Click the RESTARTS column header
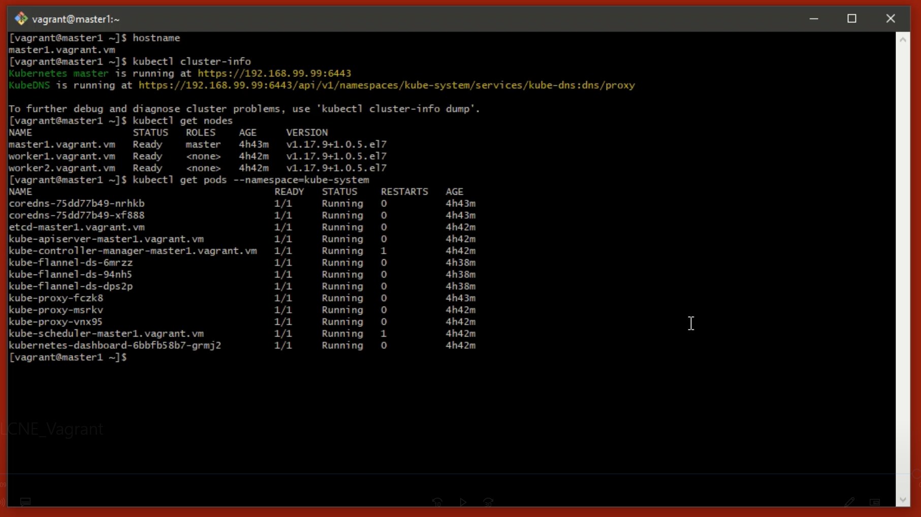Viewport: 921px width, 517px height. click(404, 192)
